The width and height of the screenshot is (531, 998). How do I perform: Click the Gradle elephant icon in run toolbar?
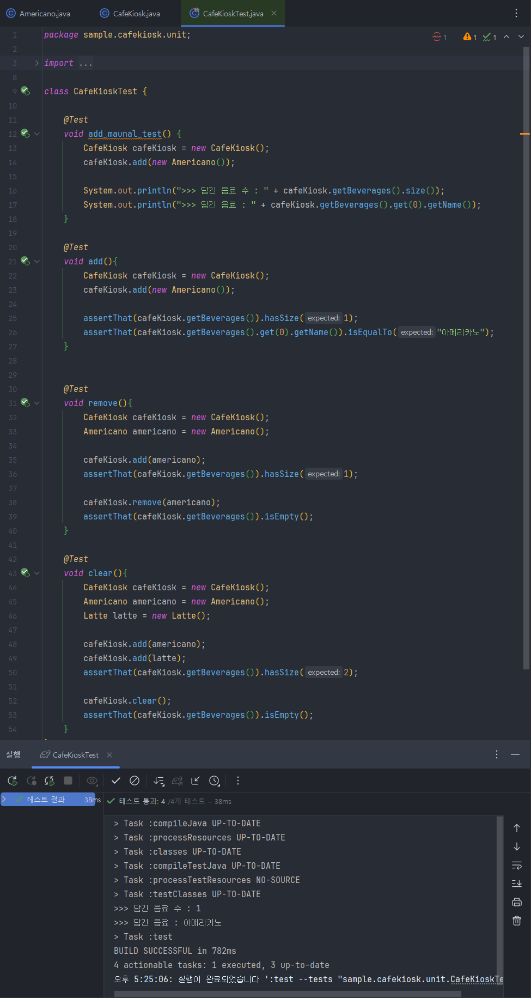[x=177, y=781]
